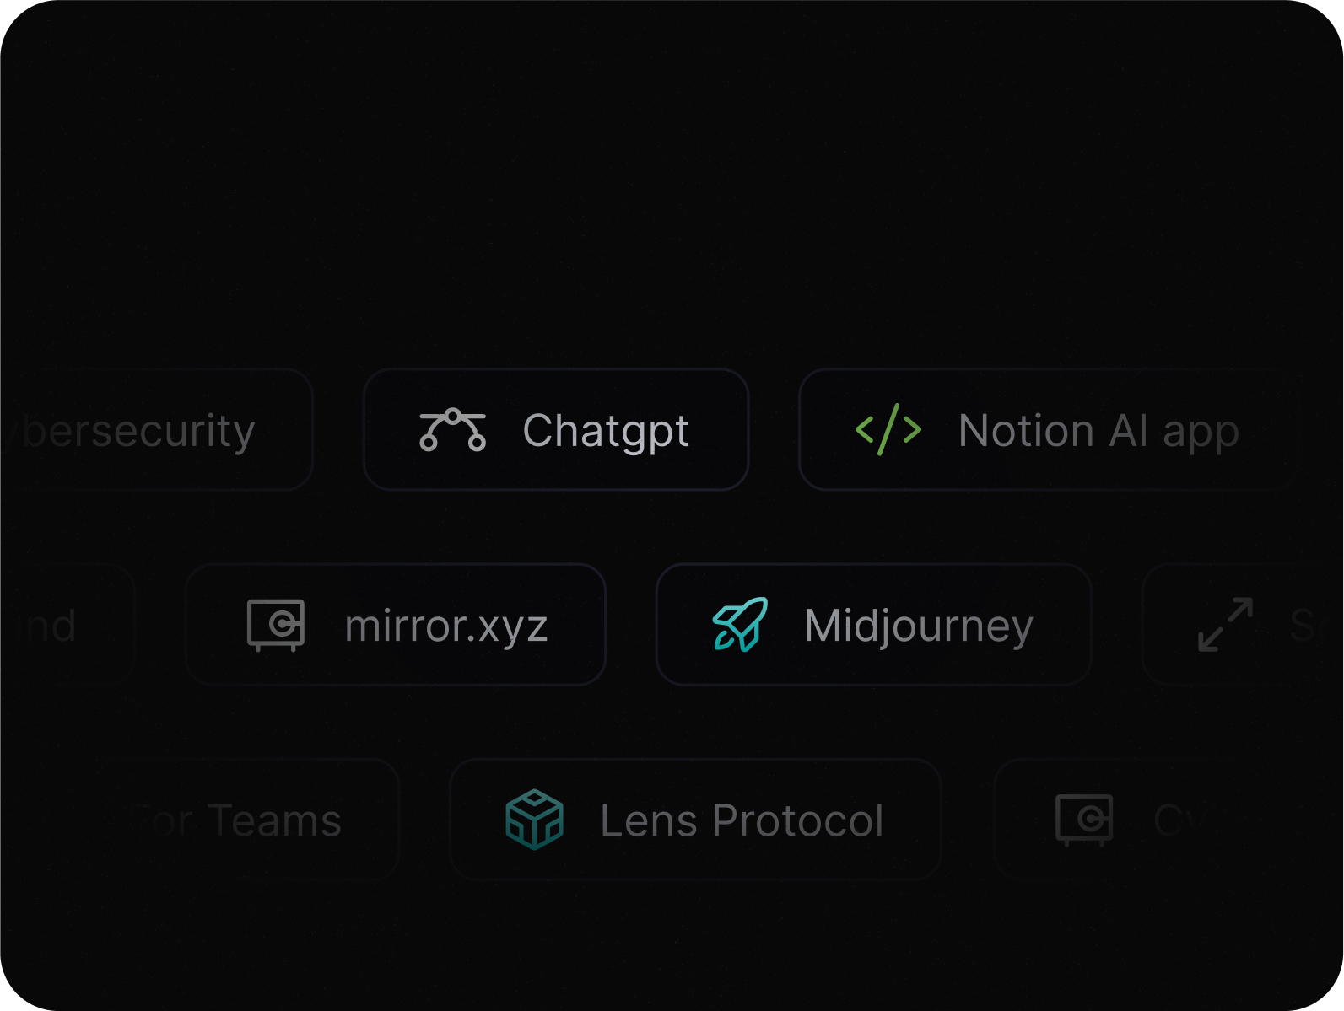Viewport: 1344px width, 1011px height.
Task: Click the faded "S" text beside expand arrows
Action: pyautogui.click(x=1302, y=626)
